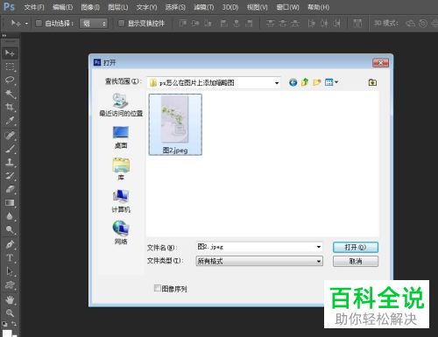Expand the toolbox panel double arrows
Screen dimensions: 438x337
[x=4, y=36]
